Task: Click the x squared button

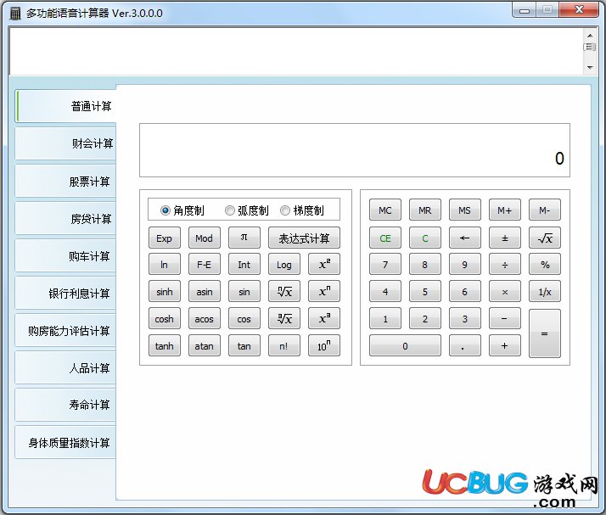Action: (324, 264)
